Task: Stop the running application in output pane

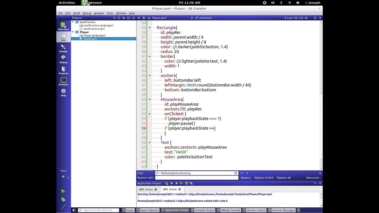Action: [x=187, y=183]
